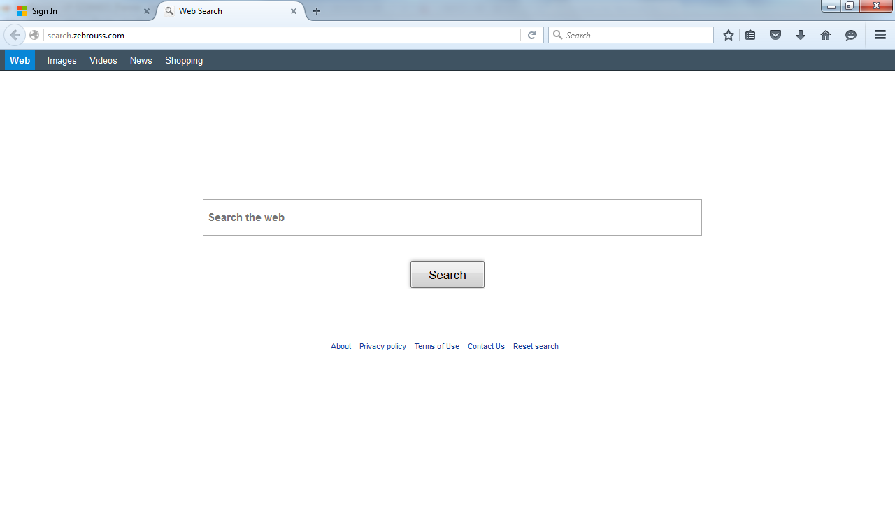Open a new tab with plus
Image resolution: width=895 pixels, height=528 pixels.
[x=317, y=11]
